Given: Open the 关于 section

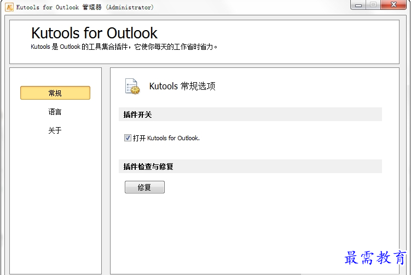Looking at the screenshot, I should pos(55,130).
